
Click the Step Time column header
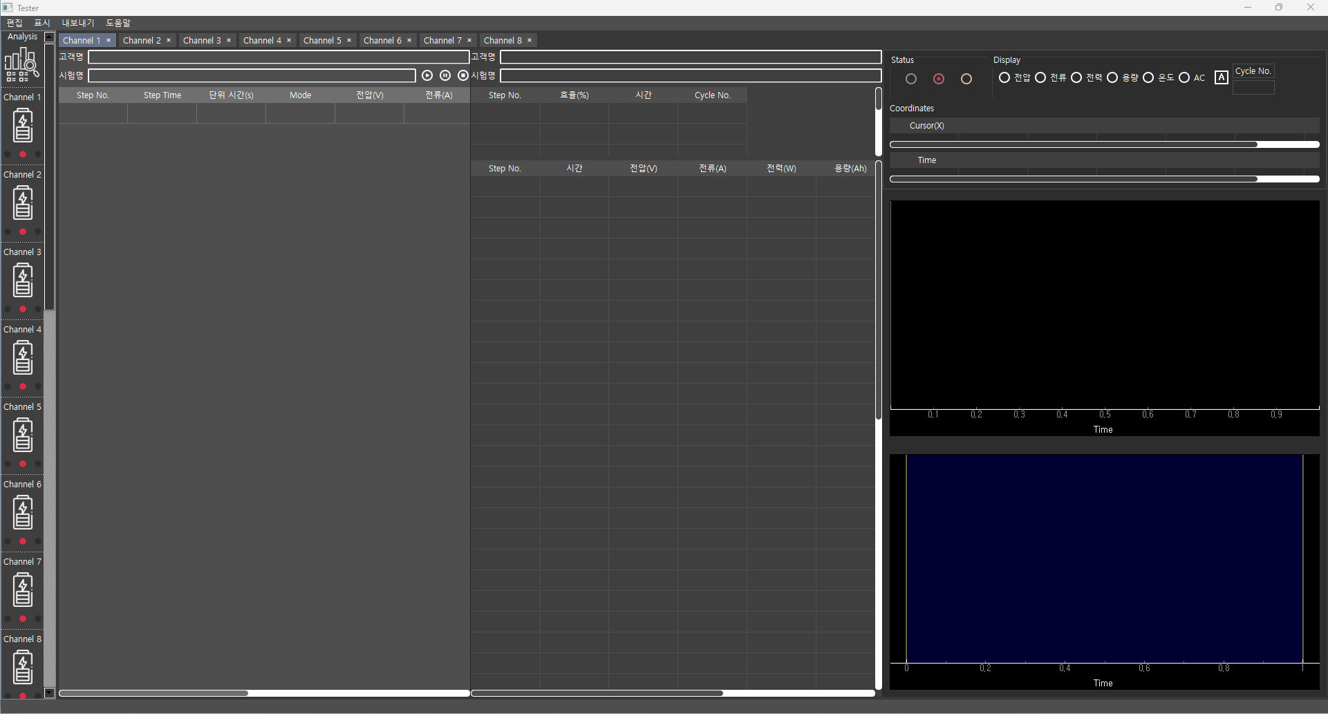(162, 95)
